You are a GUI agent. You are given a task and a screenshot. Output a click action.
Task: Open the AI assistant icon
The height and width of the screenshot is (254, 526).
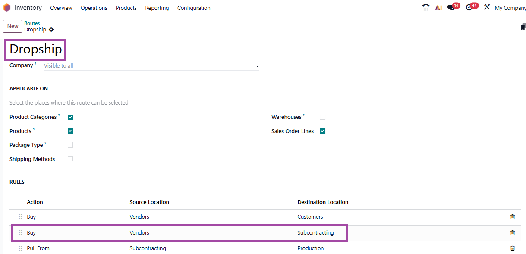pos(438,8)
